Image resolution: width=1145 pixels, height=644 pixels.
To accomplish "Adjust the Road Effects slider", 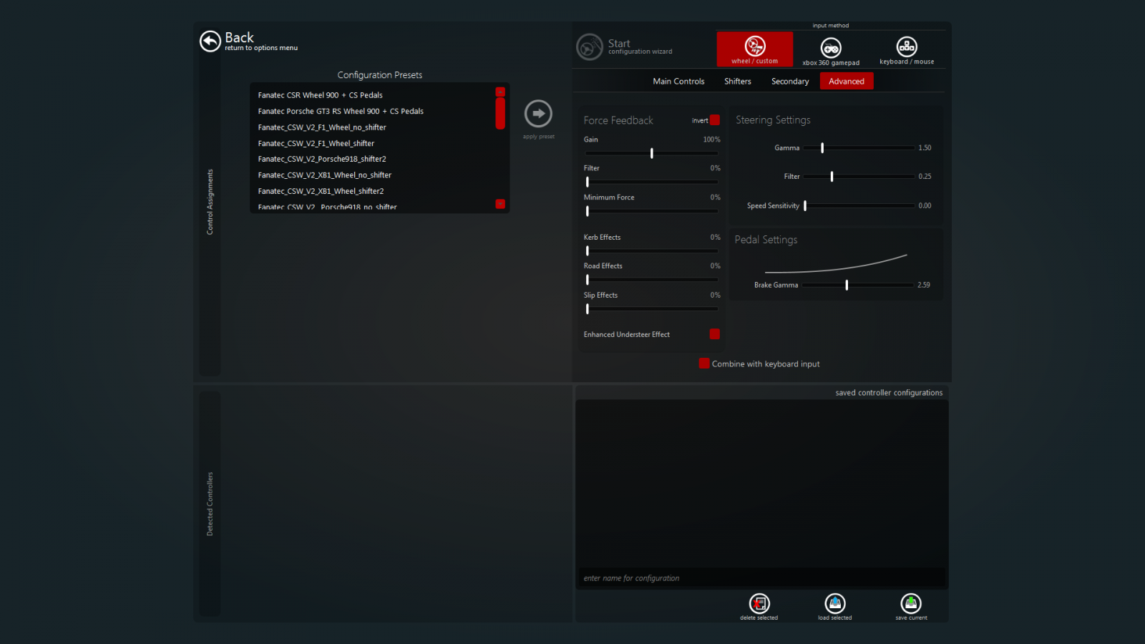I will 651,280.
